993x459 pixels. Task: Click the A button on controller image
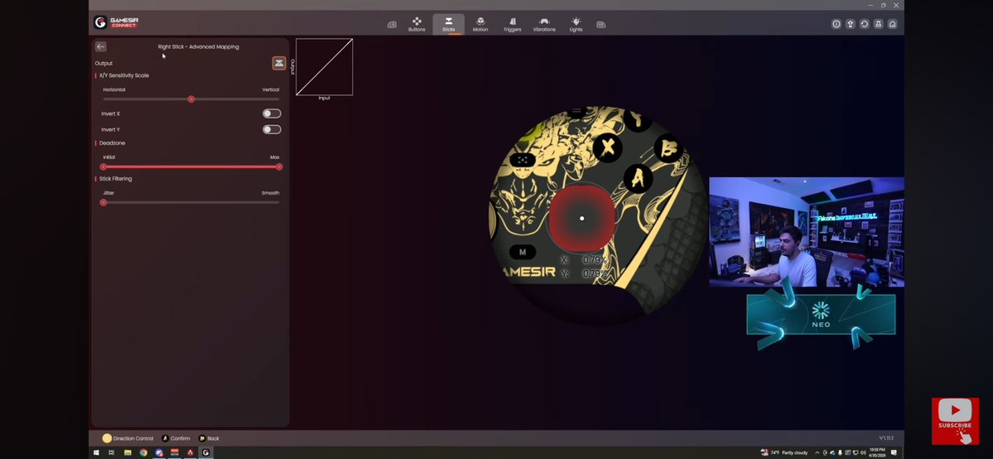[638, 179]
